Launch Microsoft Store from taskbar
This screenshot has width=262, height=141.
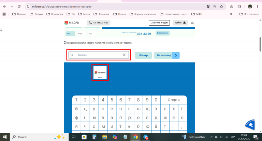(84, 137)
